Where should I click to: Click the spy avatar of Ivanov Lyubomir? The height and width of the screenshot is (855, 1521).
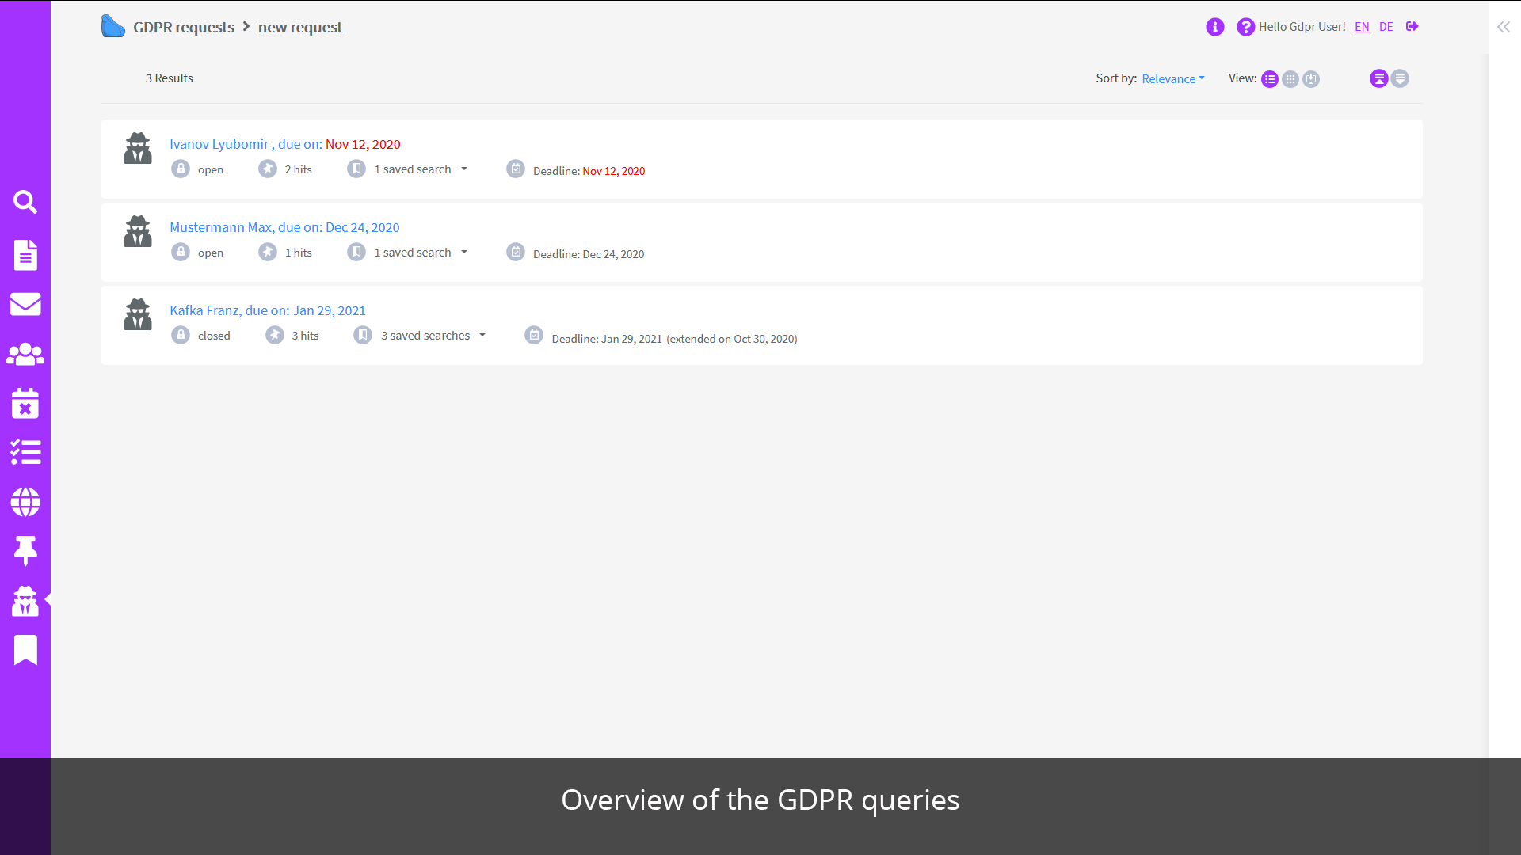point(138,148)
